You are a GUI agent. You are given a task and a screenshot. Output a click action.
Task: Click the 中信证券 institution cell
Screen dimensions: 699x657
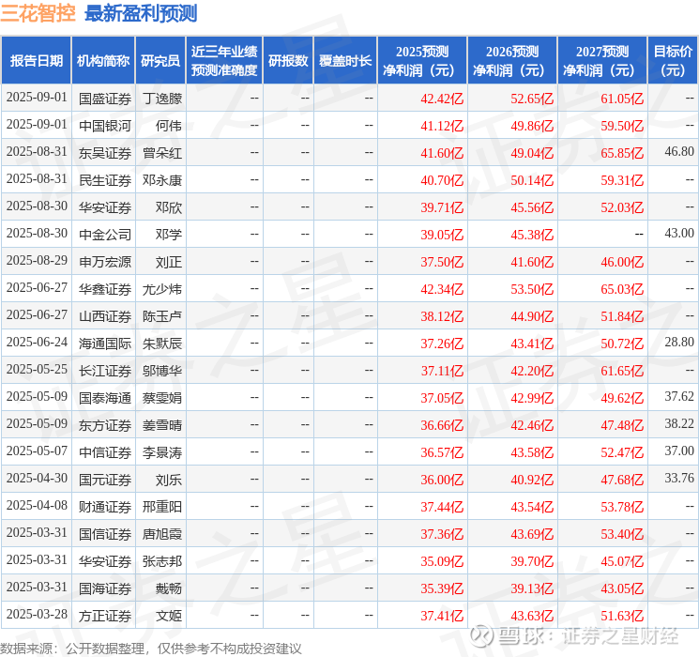click(105, 452)
